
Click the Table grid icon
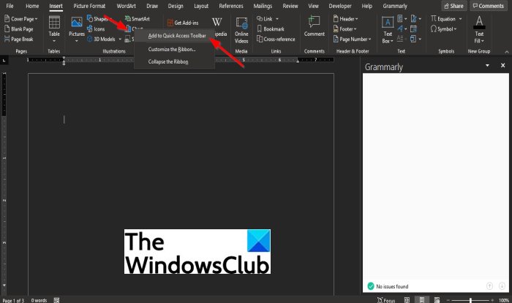click(x=54, y=23)
